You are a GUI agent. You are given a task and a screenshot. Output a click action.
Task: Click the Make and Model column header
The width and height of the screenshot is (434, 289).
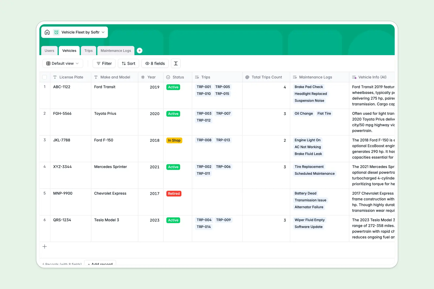click(115, 77)
